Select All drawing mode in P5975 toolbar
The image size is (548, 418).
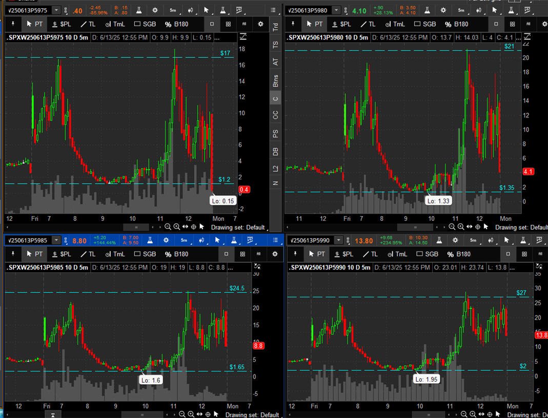point(245,24)
